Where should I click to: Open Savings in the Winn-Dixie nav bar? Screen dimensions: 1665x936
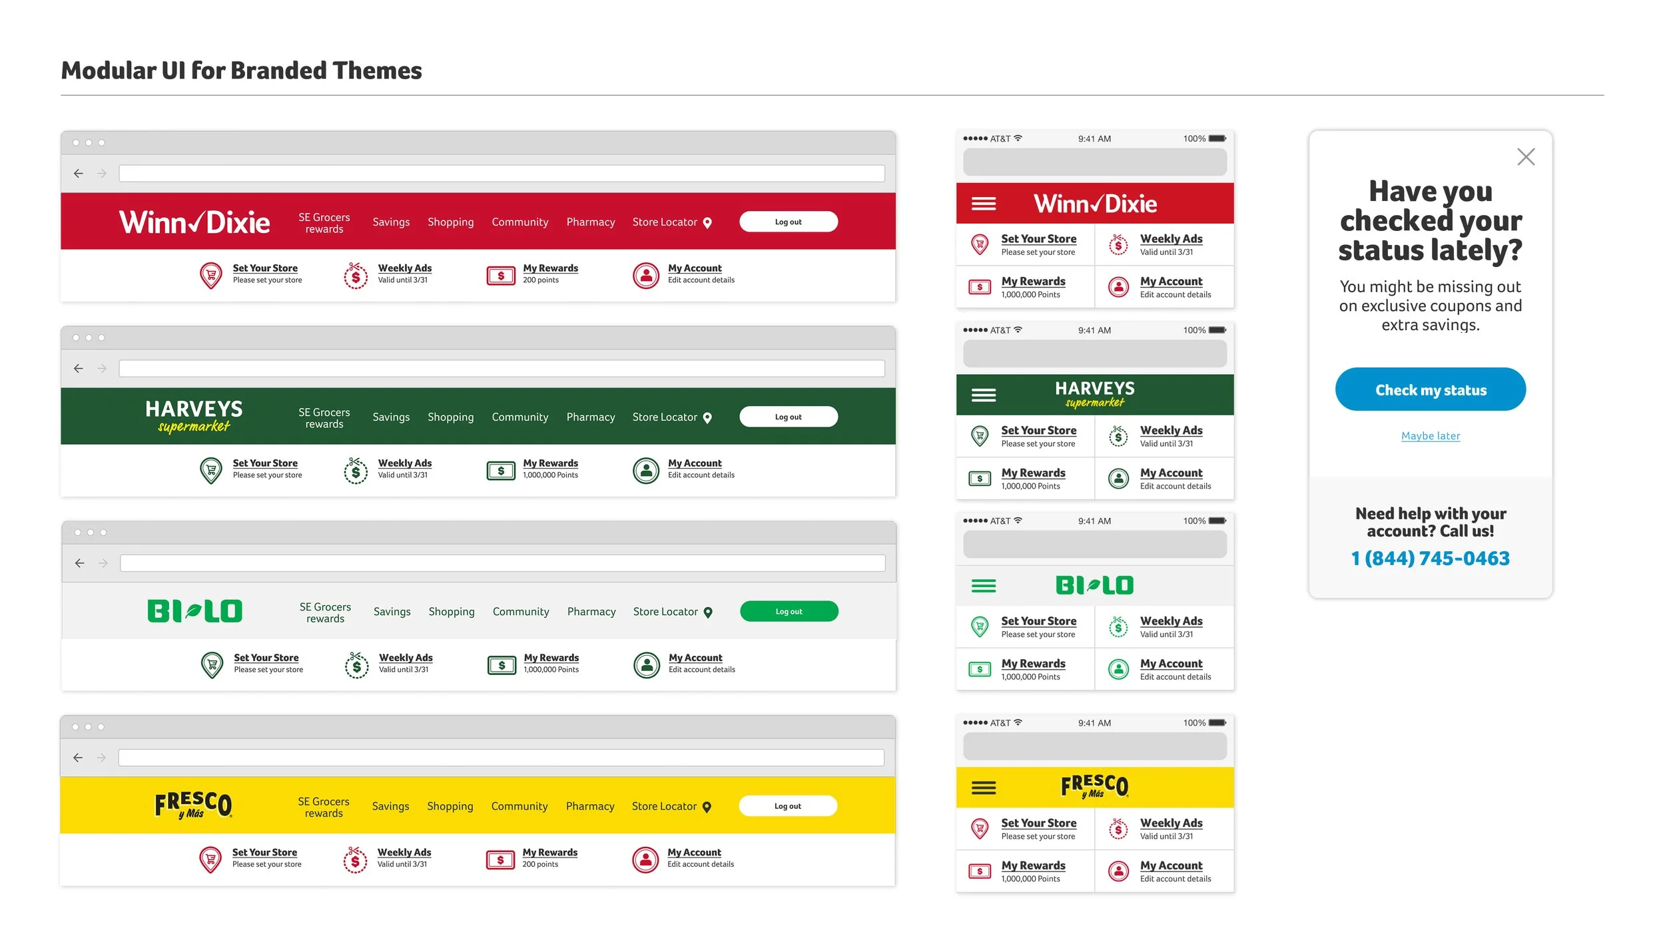pyautogui.click(x=391, y=222)
